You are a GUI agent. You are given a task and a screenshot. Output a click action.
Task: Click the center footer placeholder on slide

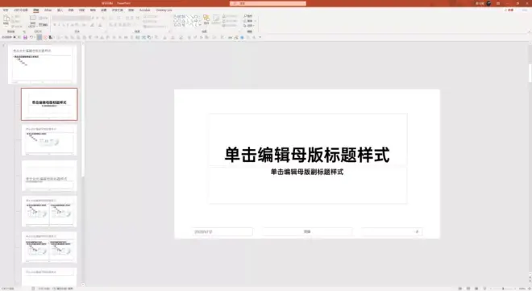click(x=307, y=231)
